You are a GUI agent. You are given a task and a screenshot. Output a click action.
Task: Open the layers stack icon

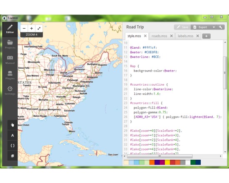pyautogui.click(x=12, y=156)
